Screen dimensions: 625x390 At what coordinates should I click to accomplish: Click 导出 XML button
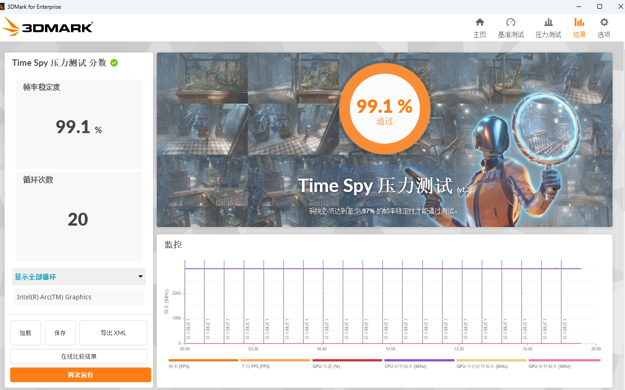pos(113,333)
